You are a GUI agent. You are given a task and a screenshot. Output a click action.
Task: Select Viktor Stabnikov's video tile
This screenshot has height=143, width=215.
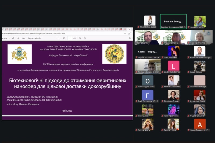pos(147,37)
